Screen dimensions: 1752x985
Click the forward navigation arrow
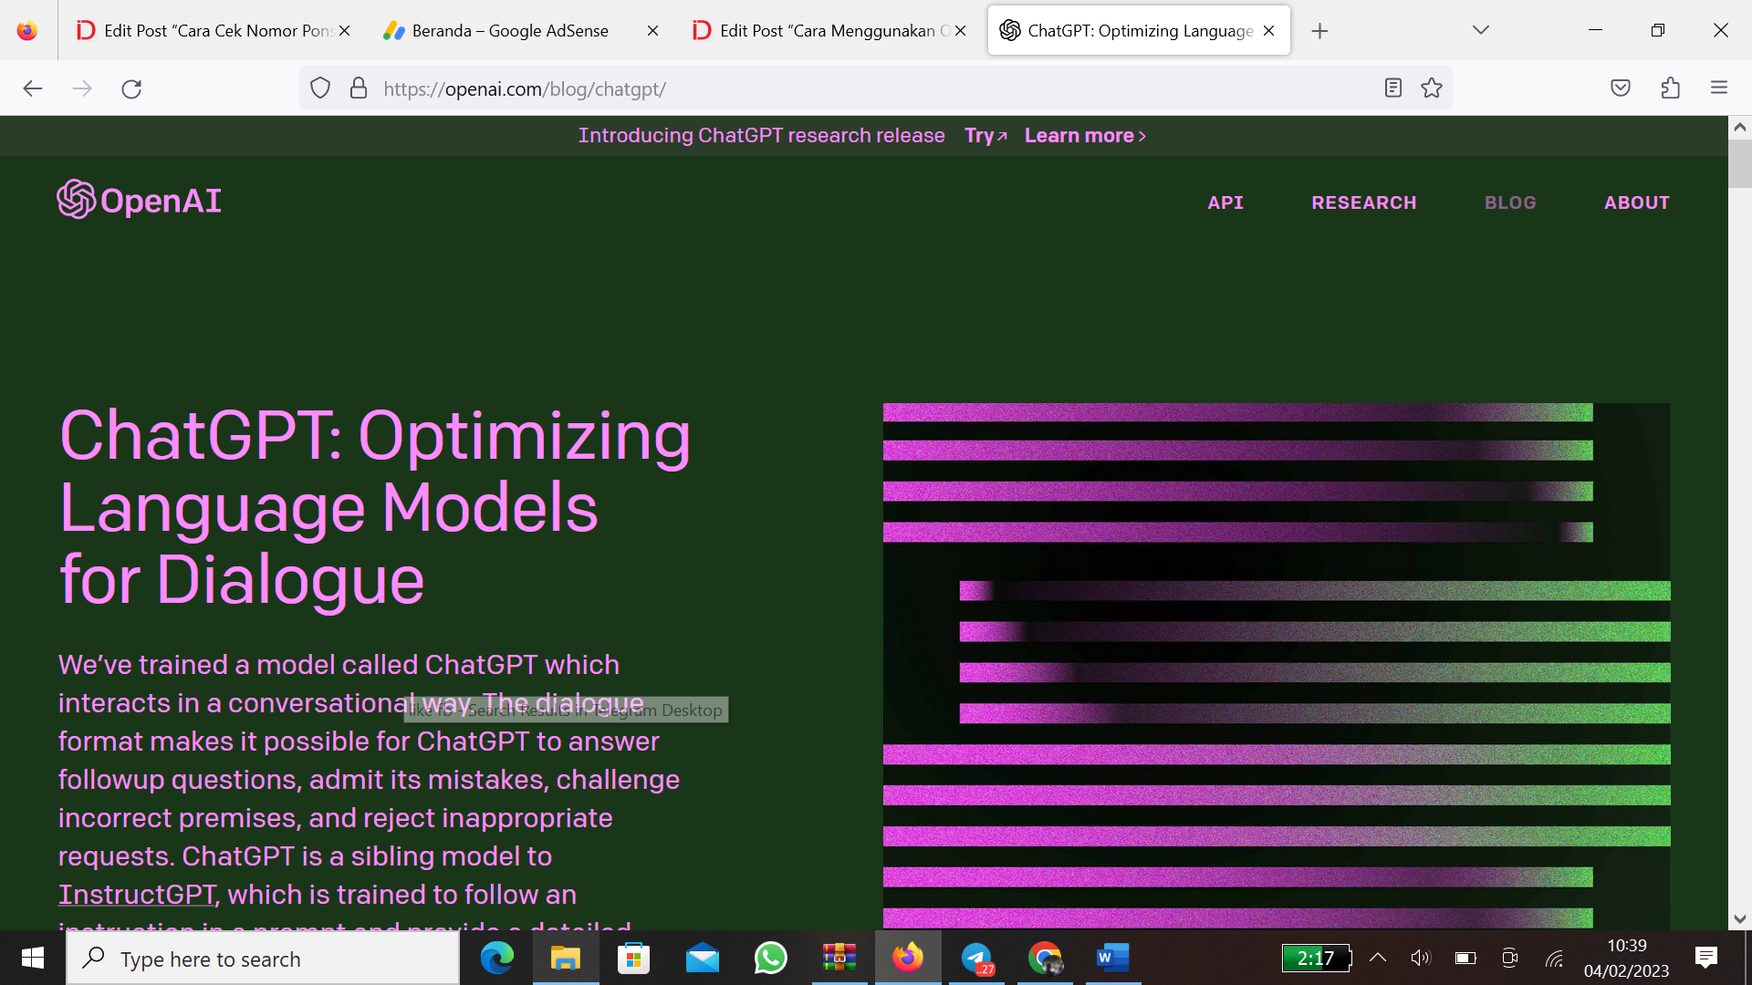coord(82,88)
